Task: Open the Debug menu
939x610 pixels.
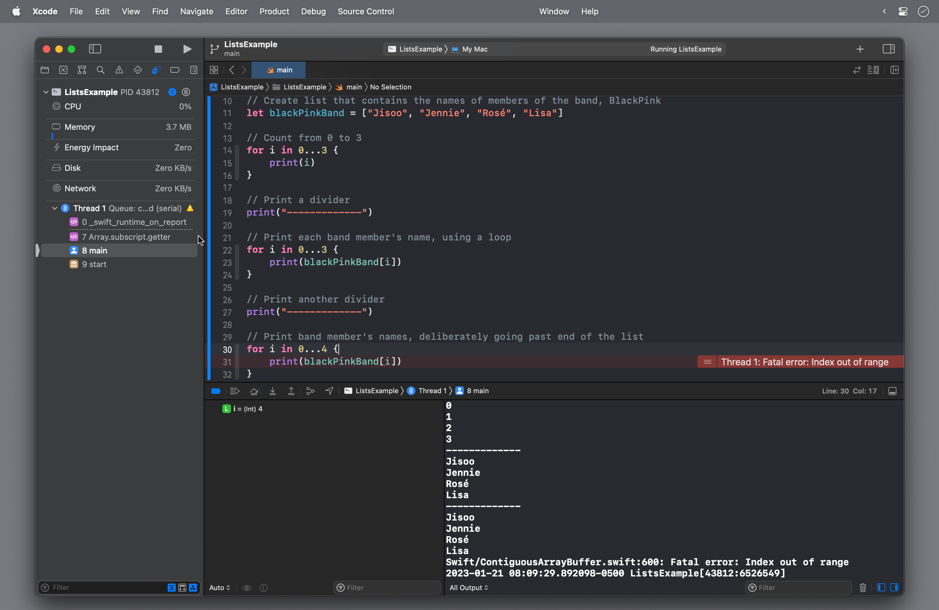Action: (x=313, y=11)
